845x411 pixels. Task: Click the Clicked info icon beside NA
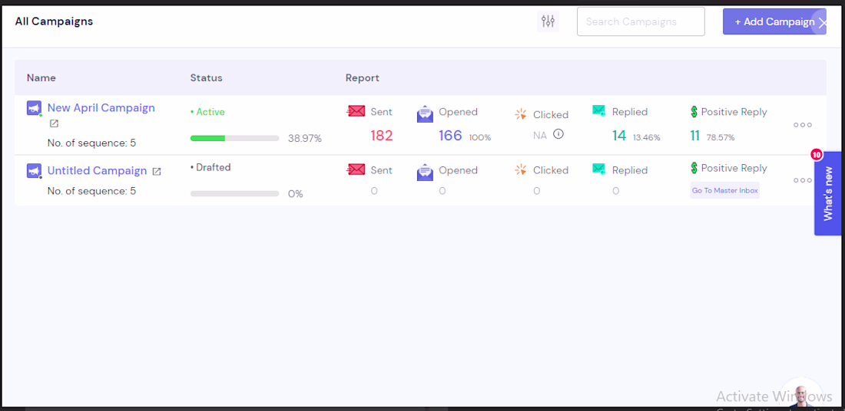click(x=558, y=134)
